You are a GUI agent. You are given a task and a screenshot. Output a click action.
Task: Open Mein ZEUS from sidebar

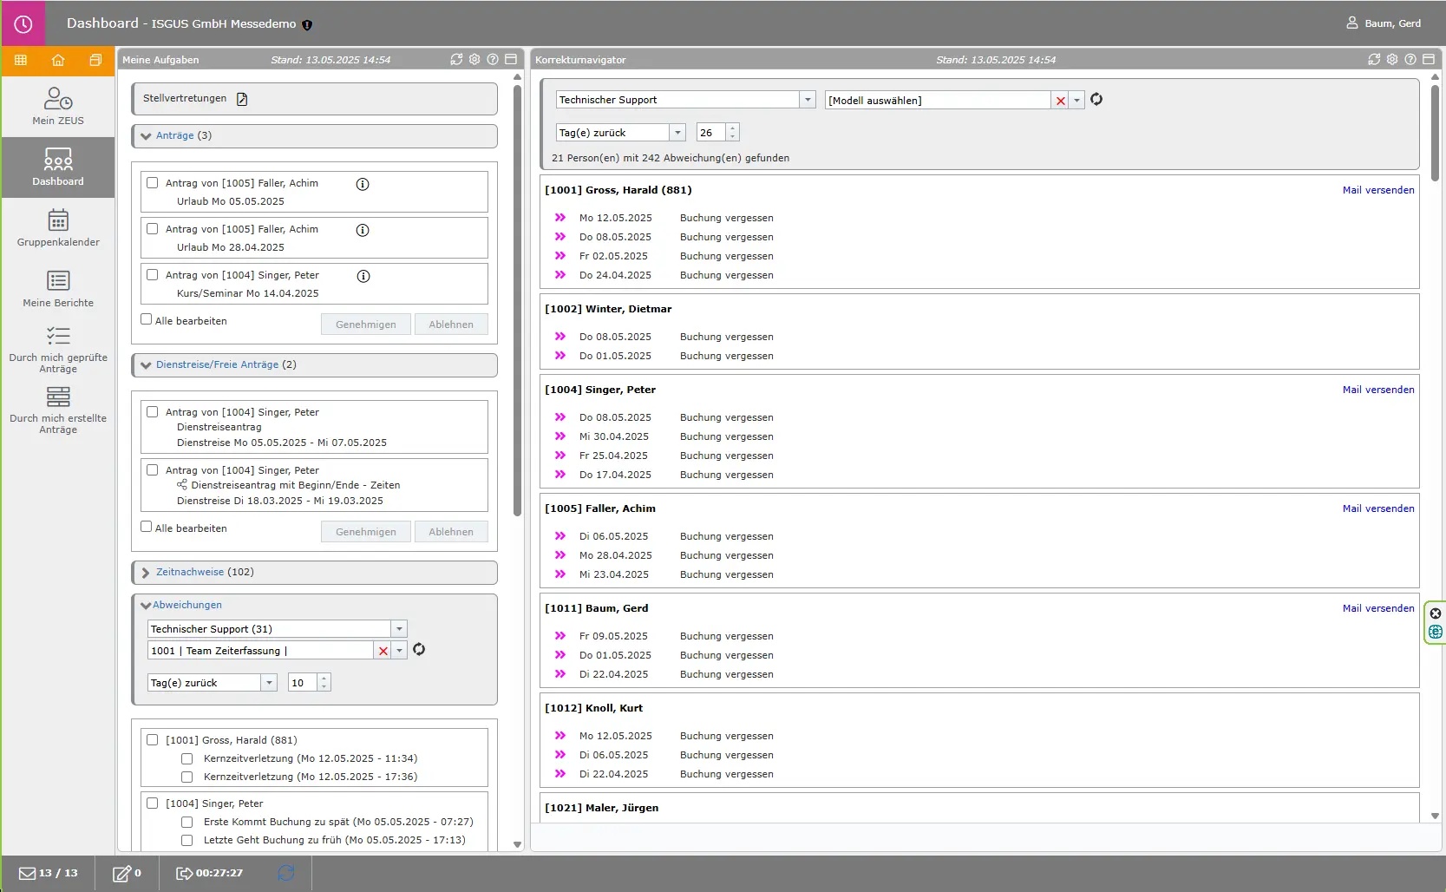coord(58,106)
